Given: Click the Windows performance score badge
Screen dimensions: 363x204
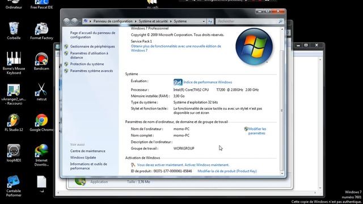Looking at the screenshot, I should (178, 82).
